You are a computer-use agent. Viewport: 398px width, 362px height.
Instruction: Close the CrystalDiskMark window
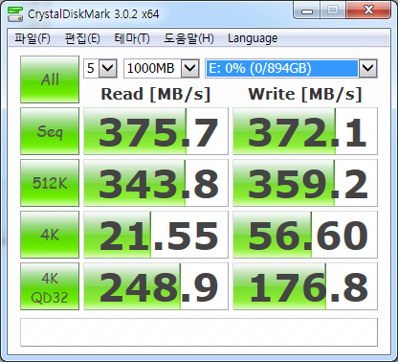(x=368, y=11)
